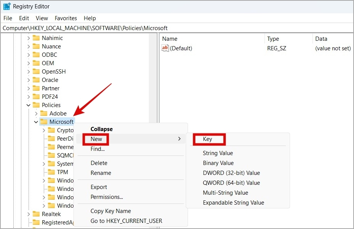354x229 pixels.
Task: Select New in the context menu
Action: pyautogui.click(x=131, y=139)
